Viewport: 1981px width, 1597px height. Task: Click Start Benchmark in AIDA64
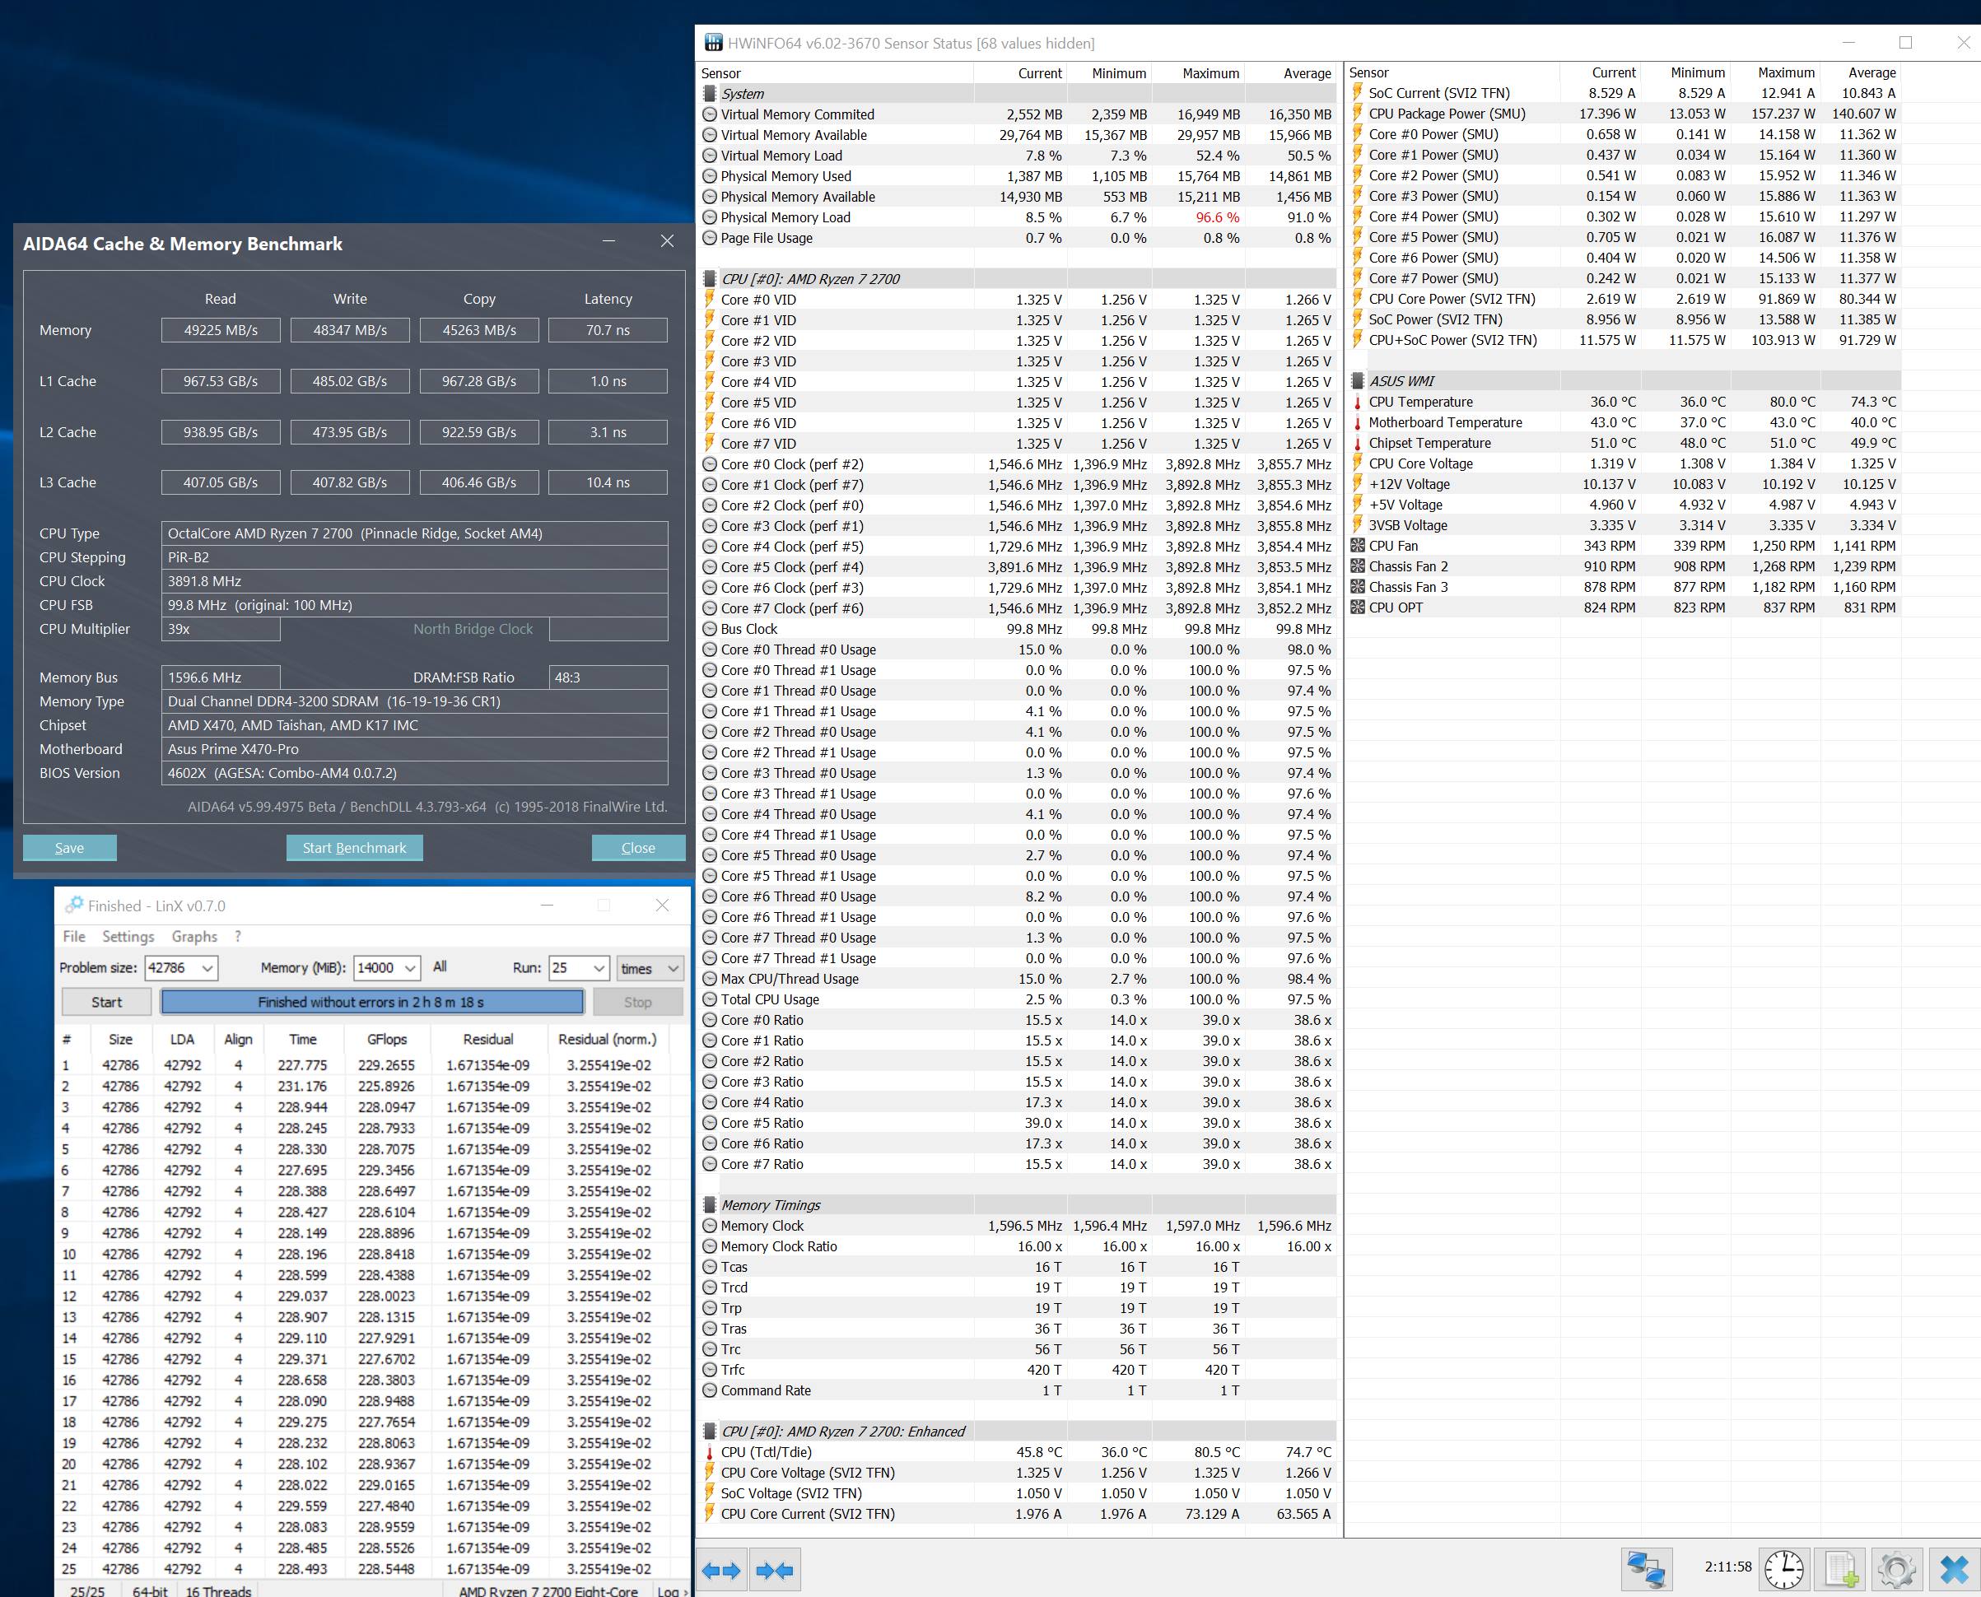(354, 847)
